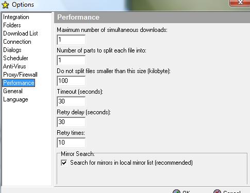Click the 'Retry times:' label
The height and width of the screenshot is (193, 250).
click(x=71, y=133)
